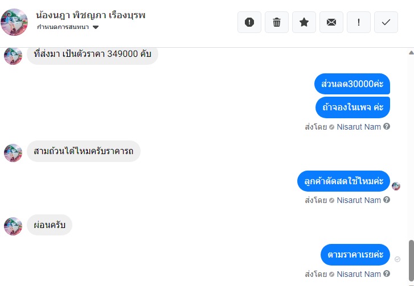This screenshot has width=414, height=286.
Task: Mark conversation unread with envelope icon
Action: (331, 22)
